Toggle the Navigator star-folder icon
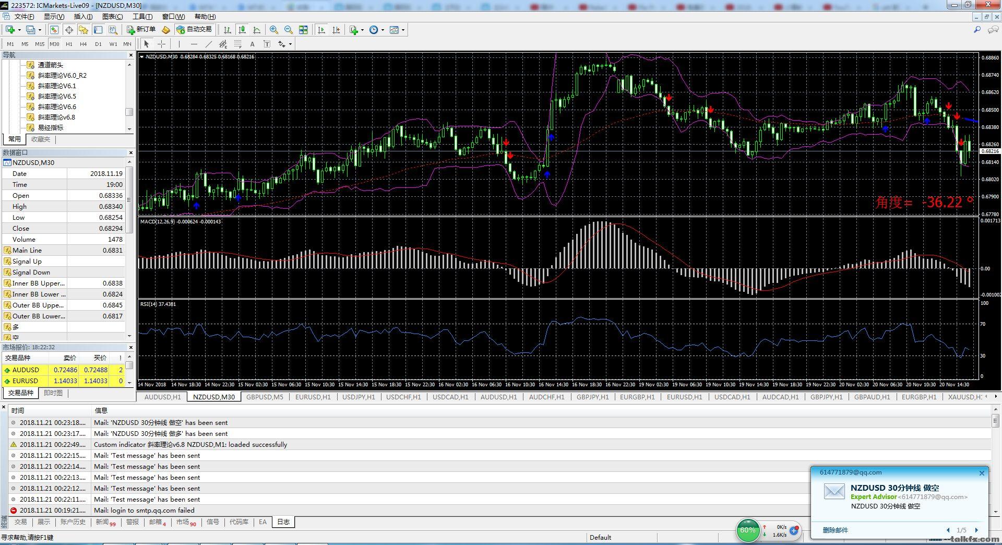This screenshot has height=545, width=1002. (83, 30)
